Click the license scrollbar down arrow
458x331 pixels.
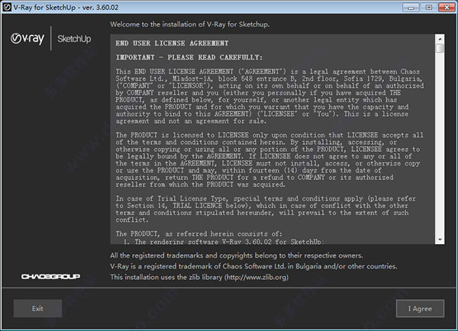click(440, 240)
